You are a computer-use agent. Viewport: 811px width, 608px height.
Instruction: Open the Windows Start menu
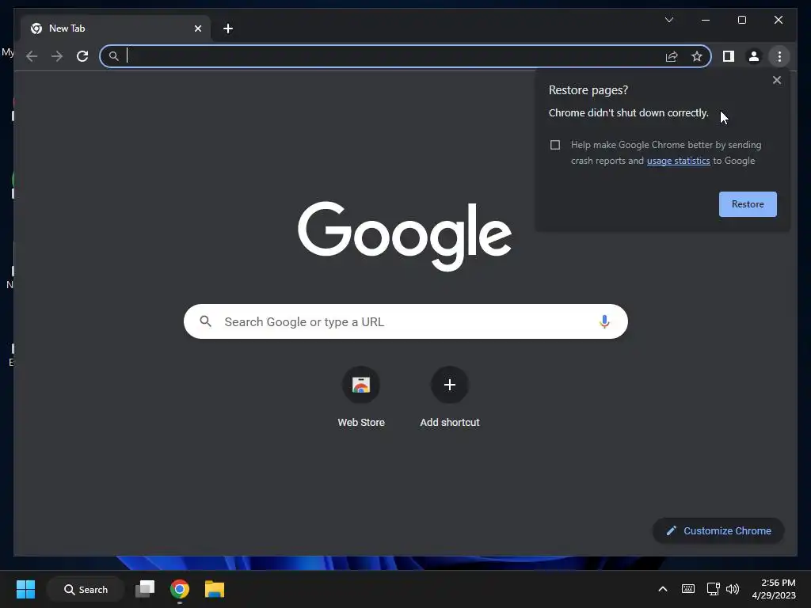pyautogui.click(x=25, y=589)
